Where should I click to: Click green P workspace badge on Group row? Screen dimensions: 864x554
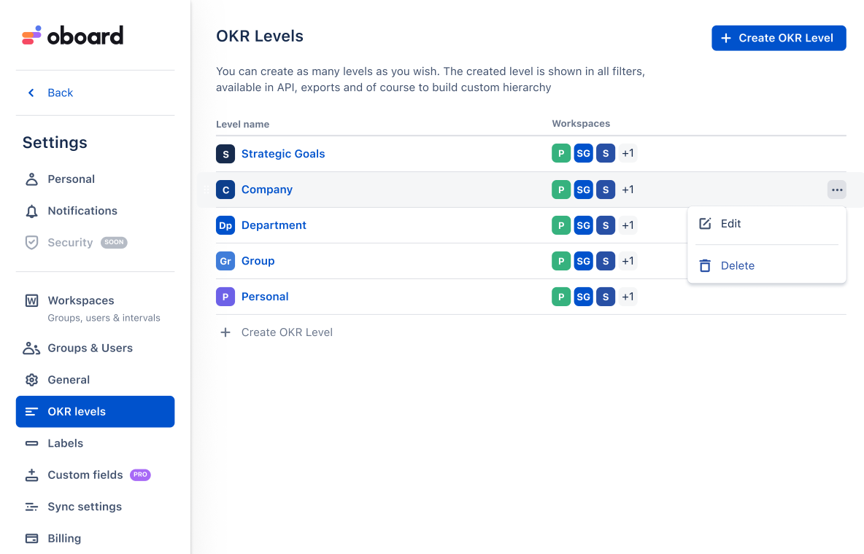tap(561, 261)
